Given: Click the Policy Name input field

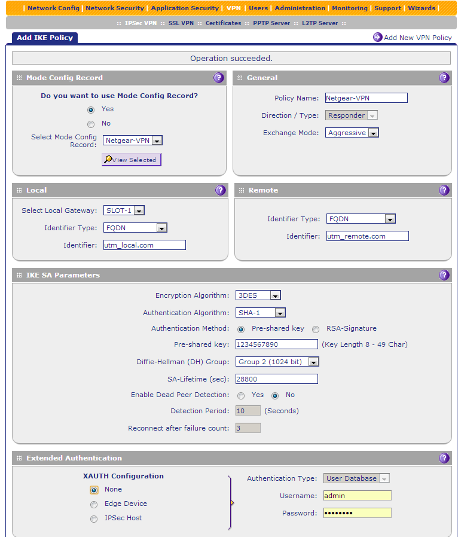Looking at the screenshot, I should (x=367, y=98).
